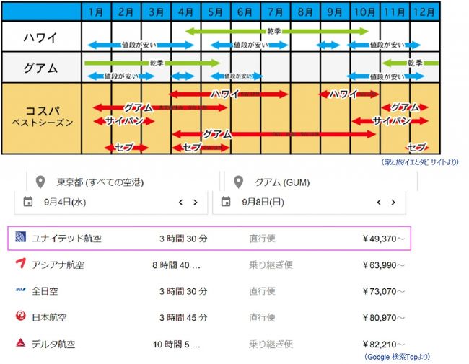Viewport: 469px width, 364px height.
Task: Click the サイパン arrow in January–February
Action: [124, 121]
